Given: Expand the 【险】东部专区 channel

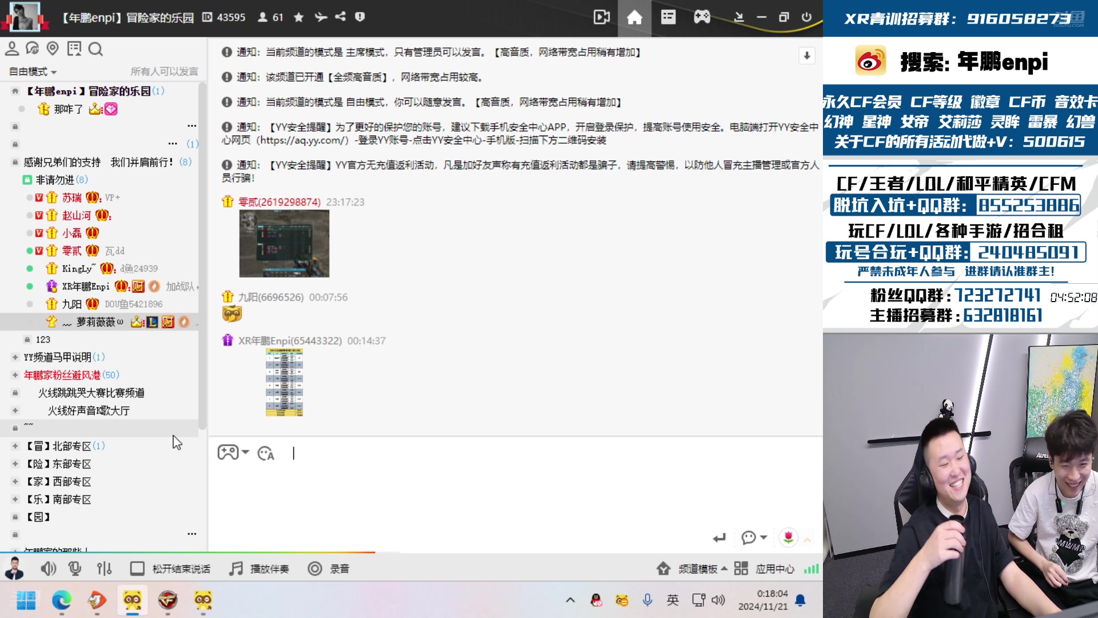Looking at the screenshot, I should click(x=15, y=463).
